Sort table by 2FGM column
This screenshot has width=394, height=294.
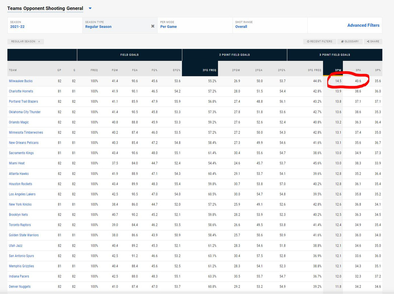[236, 70]
